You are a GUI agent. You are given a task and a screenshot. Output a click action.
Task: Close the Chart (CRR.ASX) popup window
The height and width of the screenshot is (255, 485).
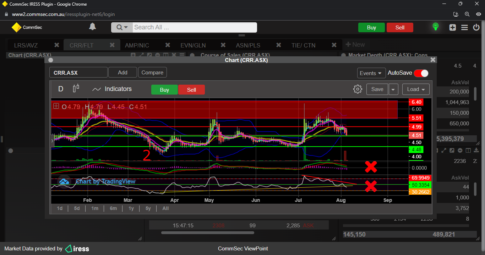433,60
